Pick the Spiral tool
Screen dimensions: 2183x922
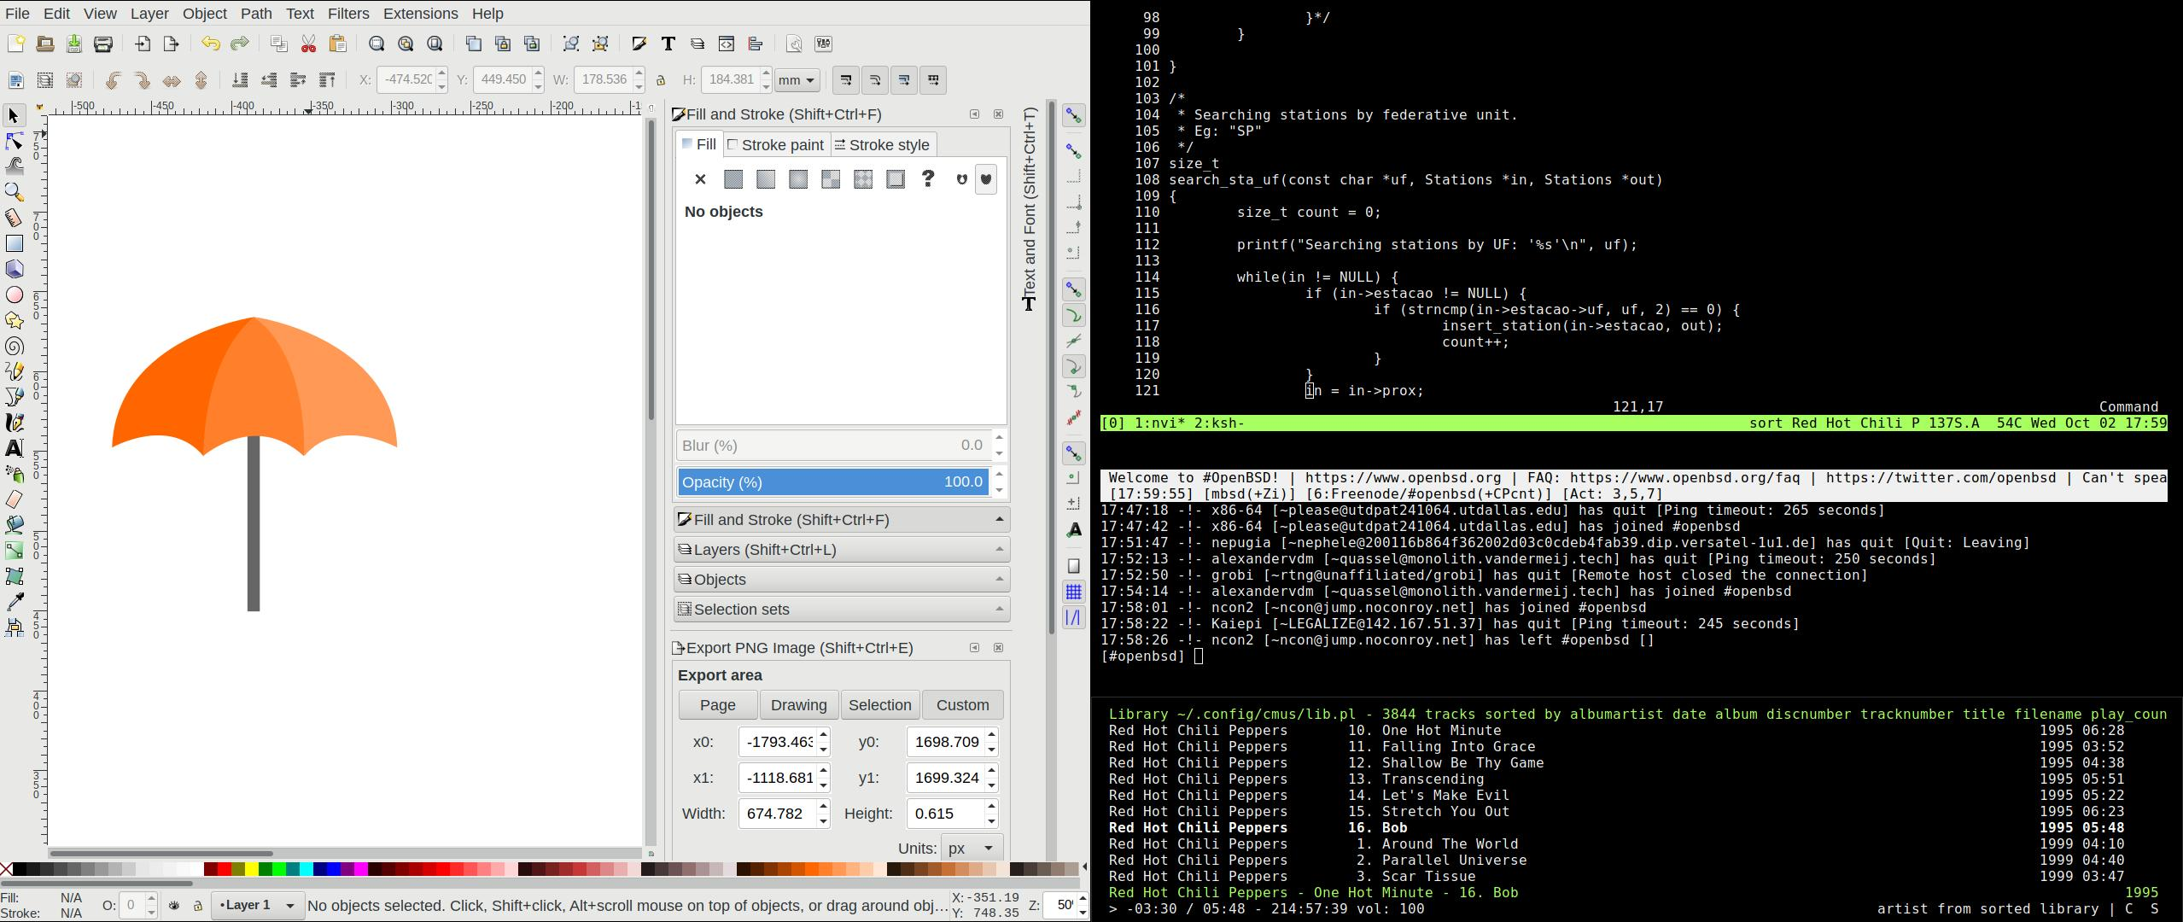click(x=15, y=346)
